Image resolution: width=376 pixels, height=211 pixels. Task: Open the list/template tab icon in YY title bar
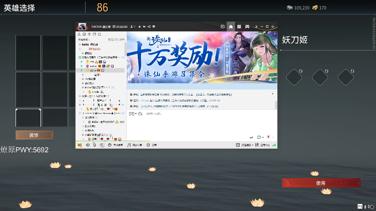coord(239,27)
